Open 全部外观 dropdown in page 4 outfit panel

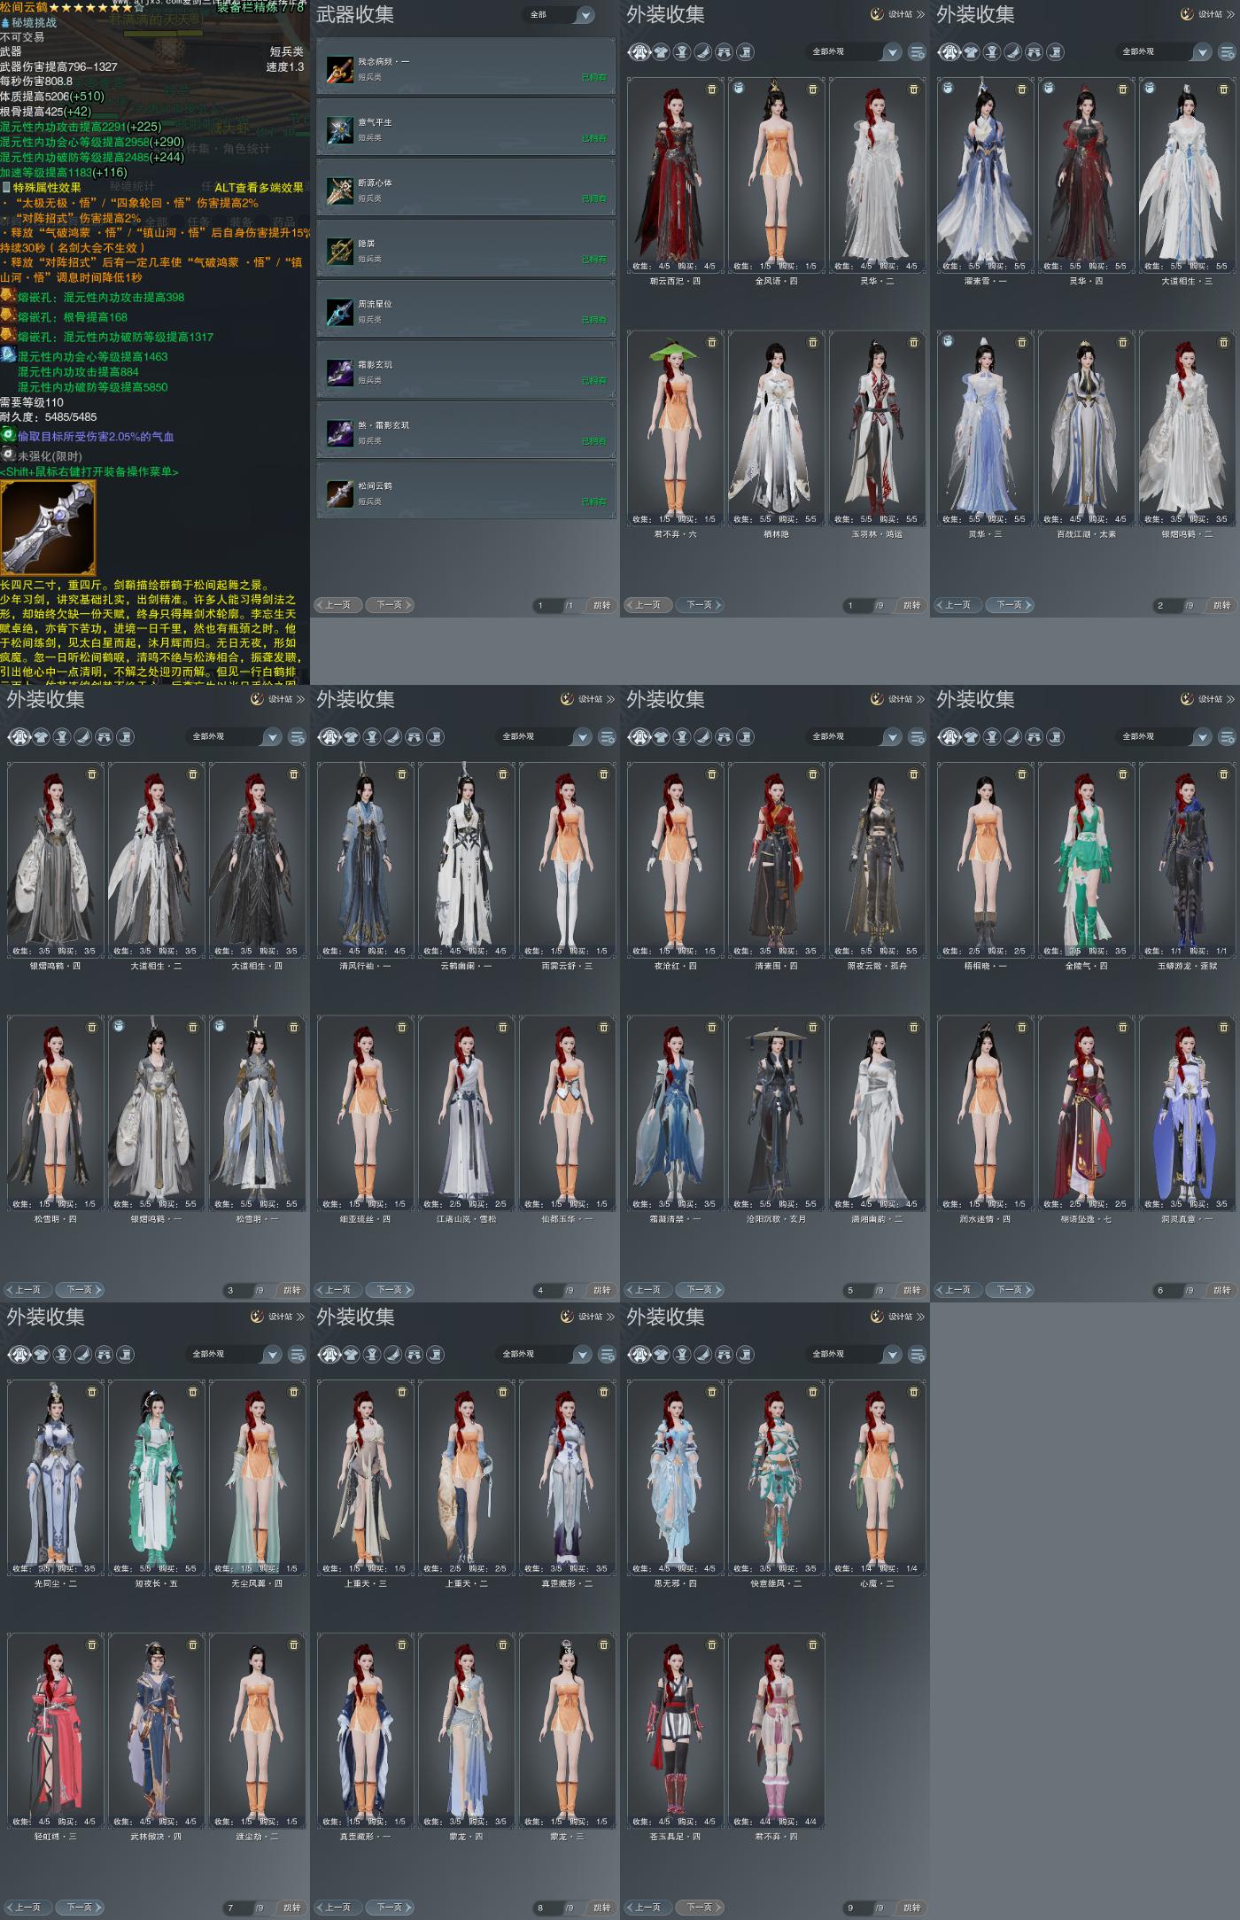pos(546,737)
